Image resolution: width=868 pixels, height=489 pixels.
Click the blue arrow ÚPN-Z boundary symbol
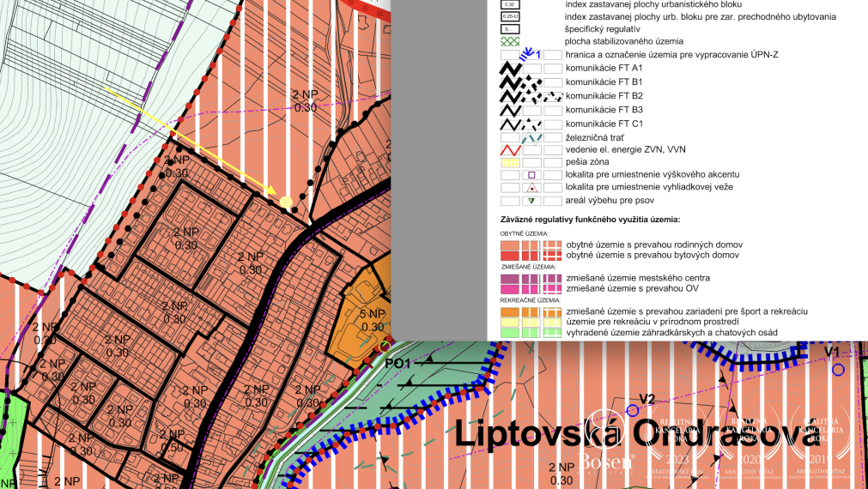[x=530, y=53]
